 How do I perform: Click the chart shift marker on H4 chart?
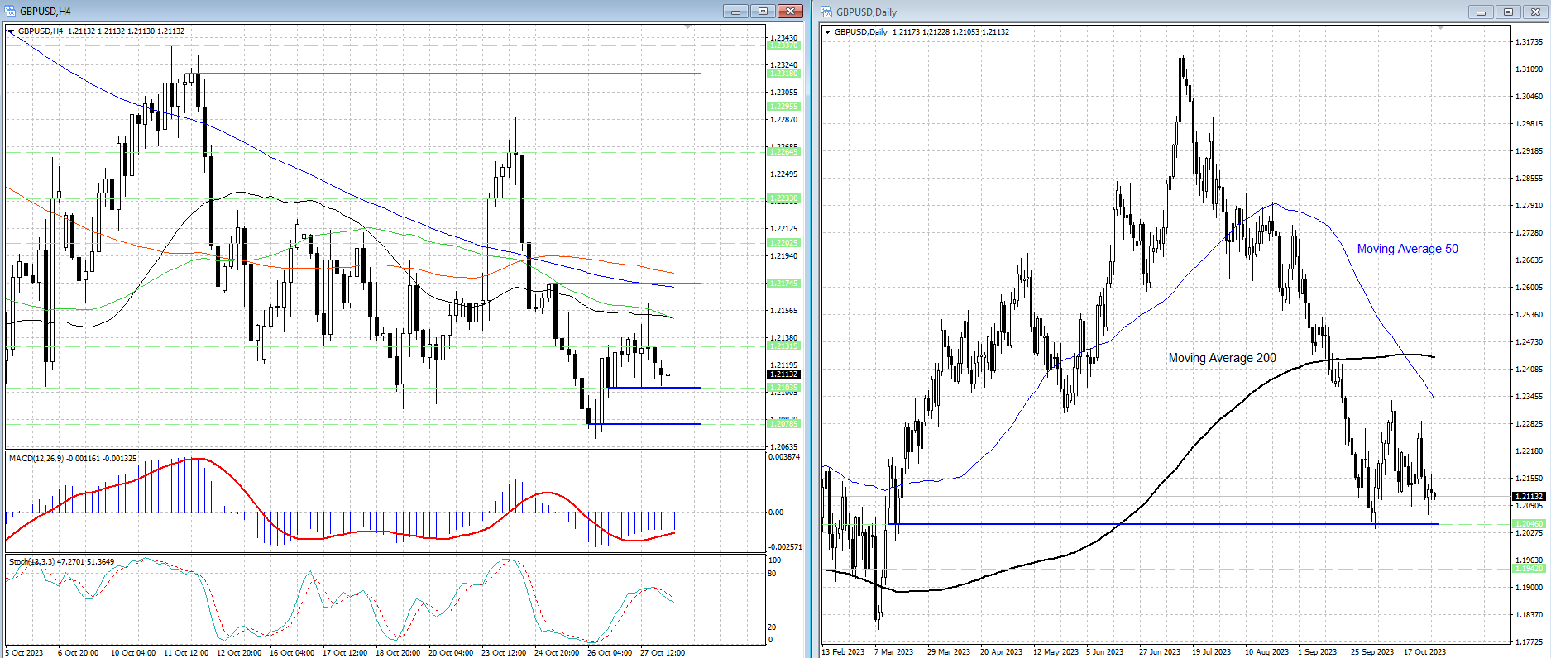688,28
